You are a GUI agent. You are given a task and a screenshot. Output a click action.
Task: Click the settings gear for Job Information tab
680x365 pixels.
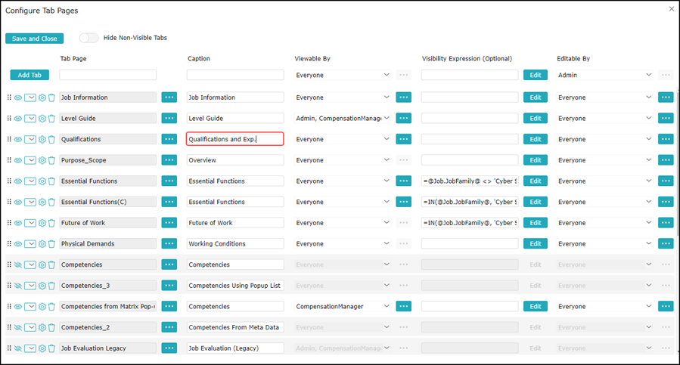click(x=42, y=97)
